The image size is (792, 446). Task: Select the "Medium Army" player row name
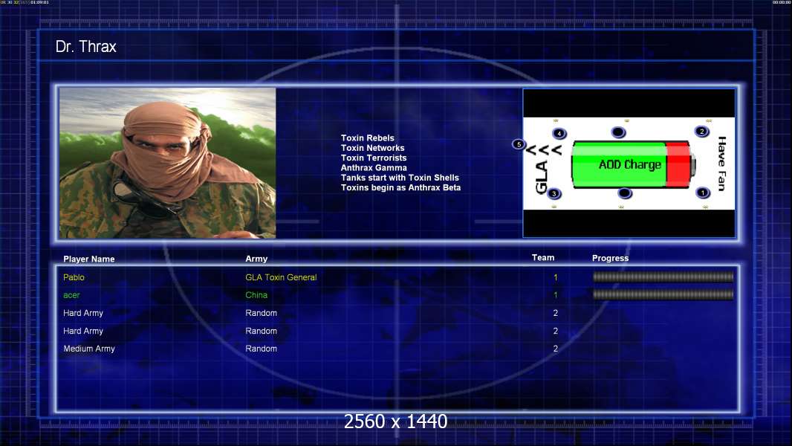(x=89, y=349)
